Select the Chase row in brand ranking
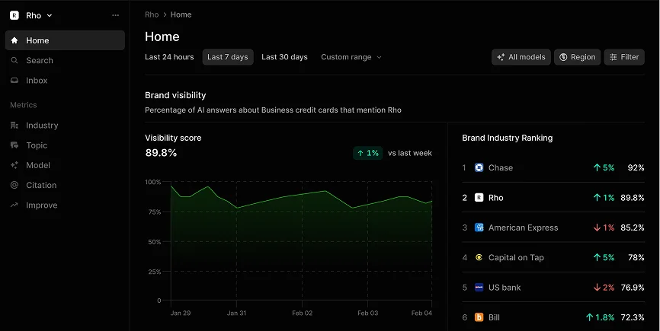Viewport: 660px width, 331px height. point(553,167)
